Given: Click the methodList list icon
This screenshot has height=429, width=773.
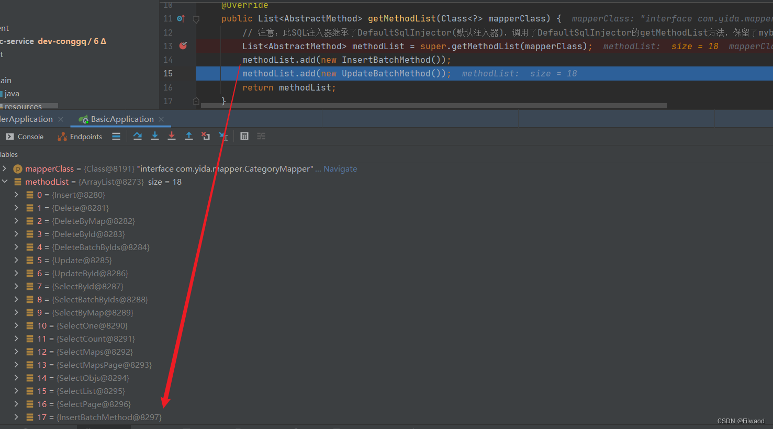Looking at the screenshot, I should click(18, 182).
